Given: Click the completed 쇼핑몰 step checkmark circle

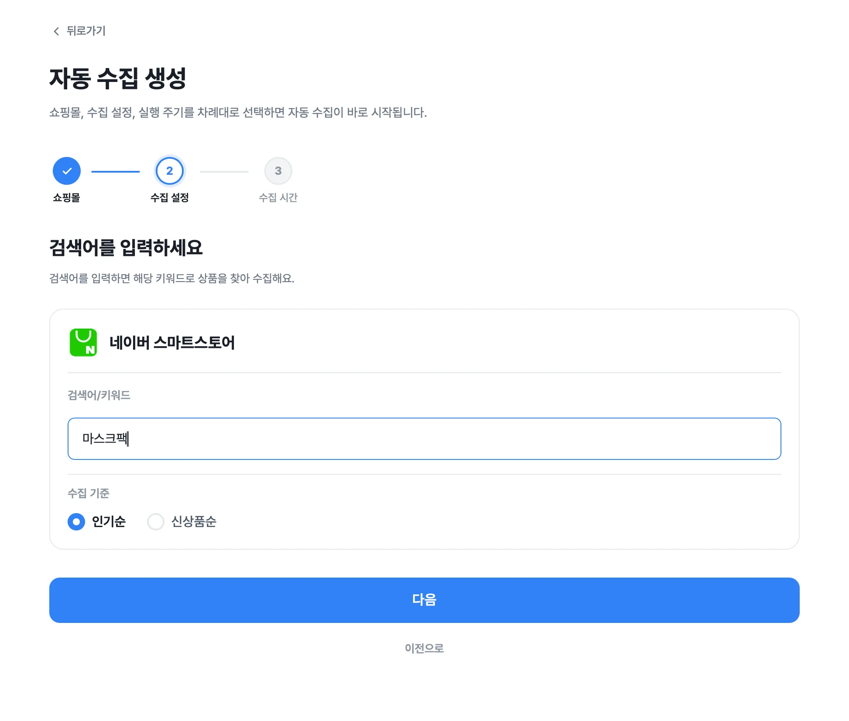Looking at the screenshot, I should (x=67, y=171).
